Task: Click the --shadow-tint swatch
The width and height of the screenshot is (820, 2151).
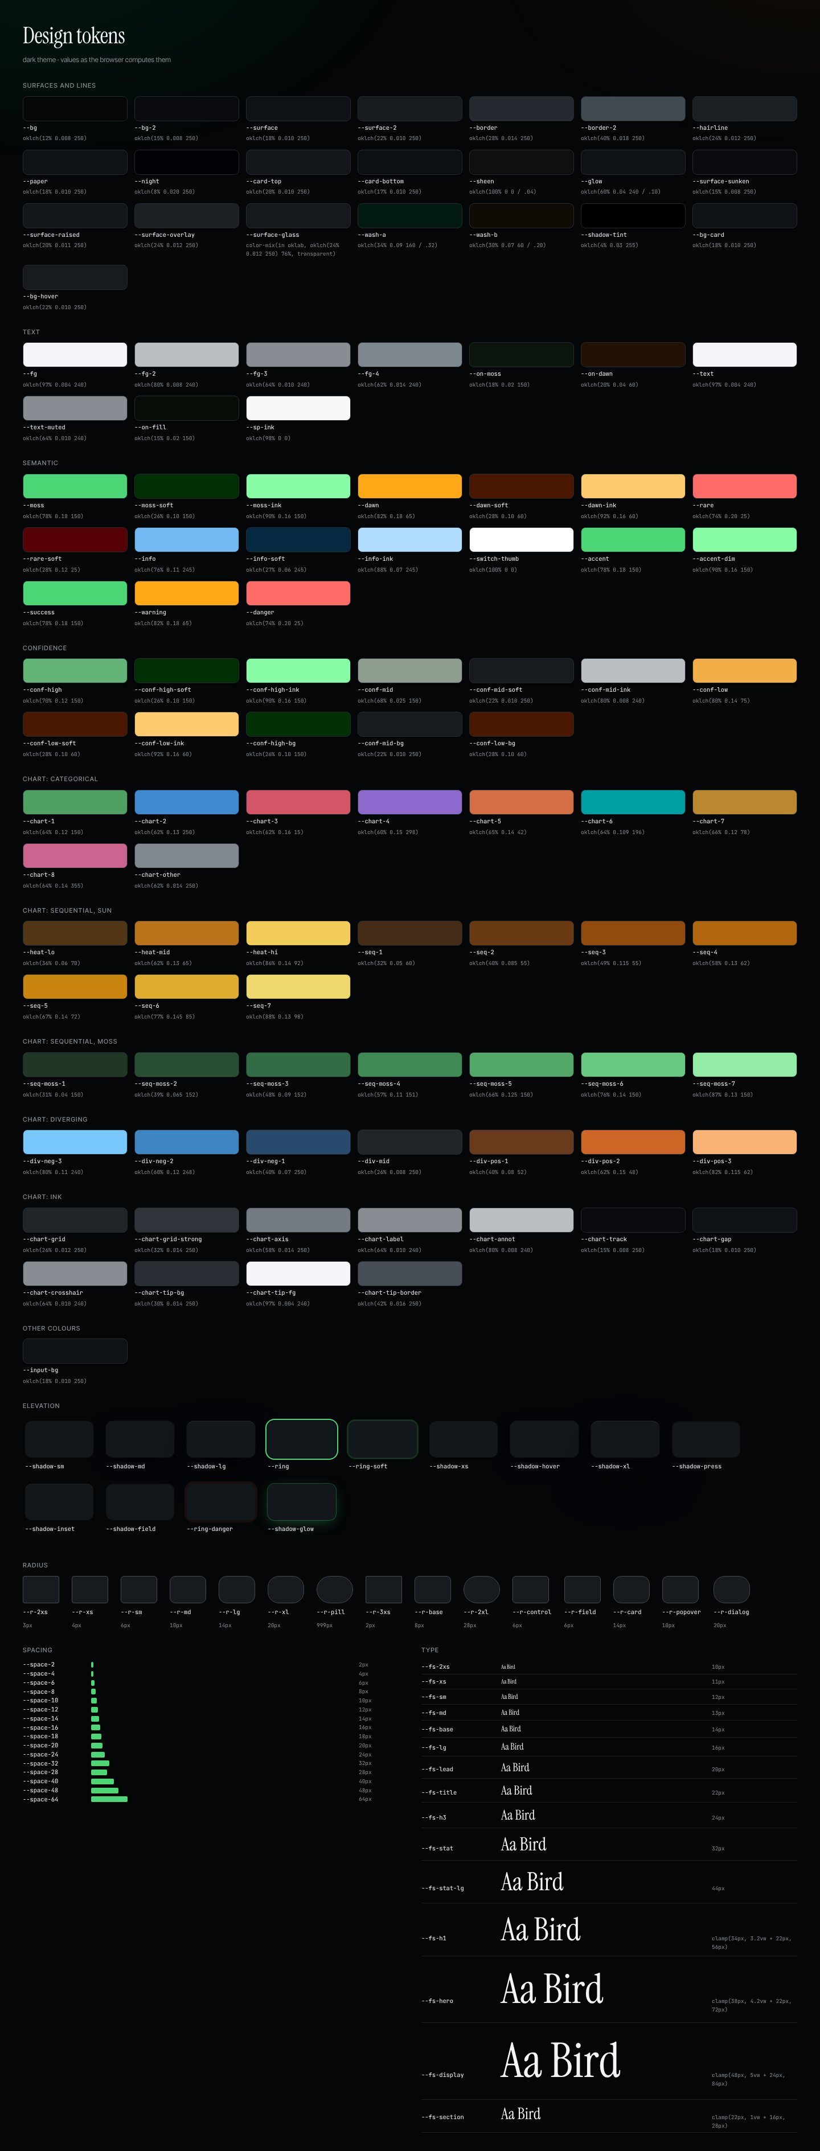Action: tap(633, 215)
